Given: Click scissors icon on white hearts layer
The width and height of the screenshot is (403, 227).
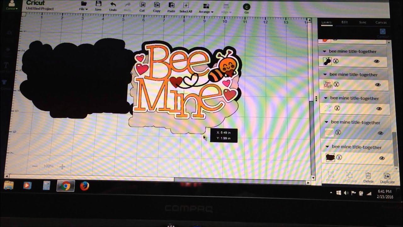Looking at the screenshot, I should point(337,108).
